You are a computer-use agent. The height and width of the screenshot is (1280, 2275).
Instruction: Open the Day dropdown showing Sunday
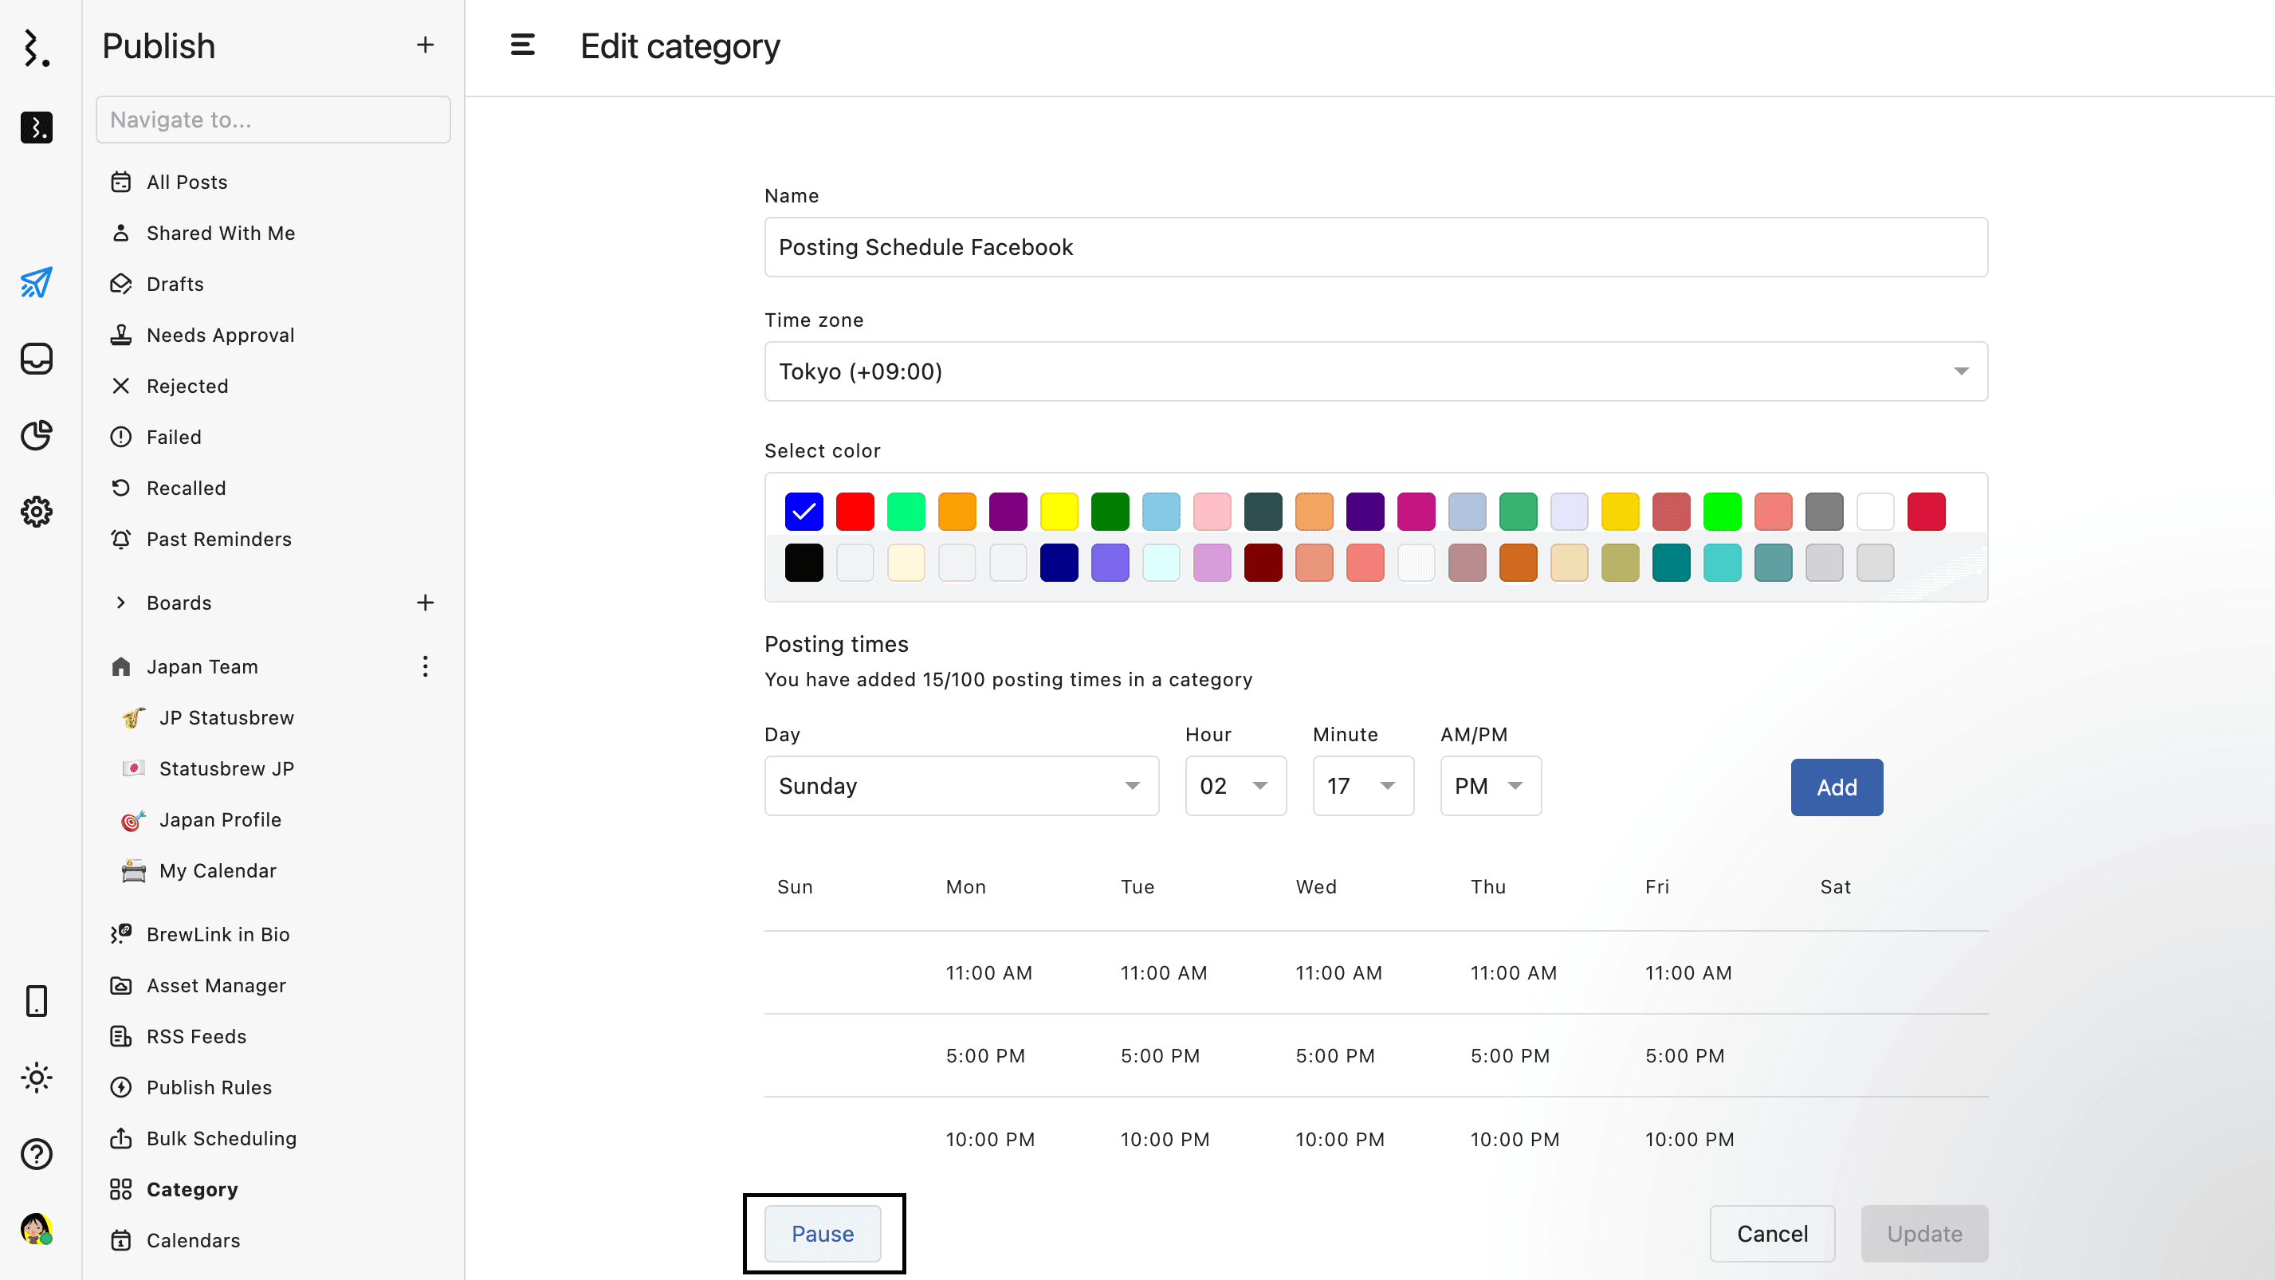coord(961,786)
